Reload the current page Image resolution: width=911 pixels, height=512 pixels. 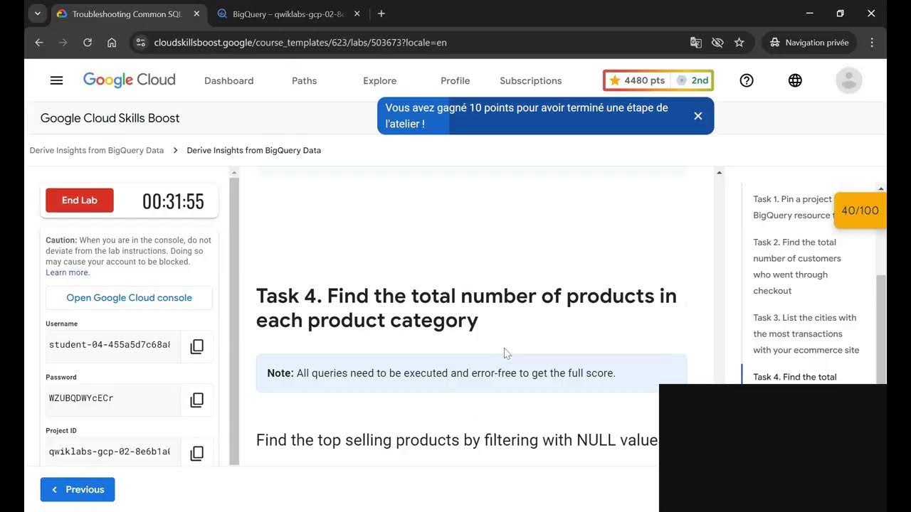(88, 43)
